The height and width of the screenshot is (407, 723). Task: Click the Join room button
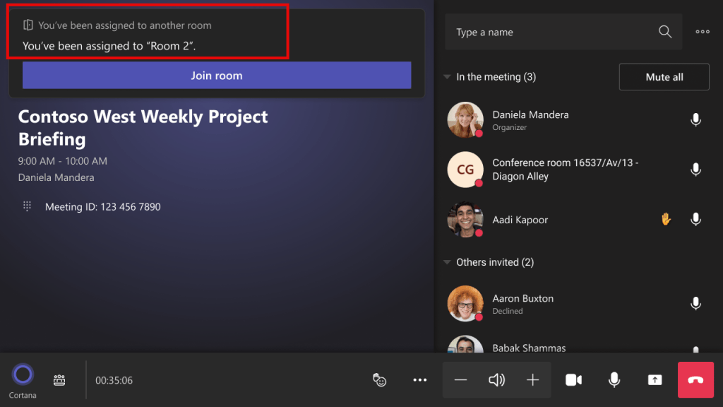tap(217, 75)
